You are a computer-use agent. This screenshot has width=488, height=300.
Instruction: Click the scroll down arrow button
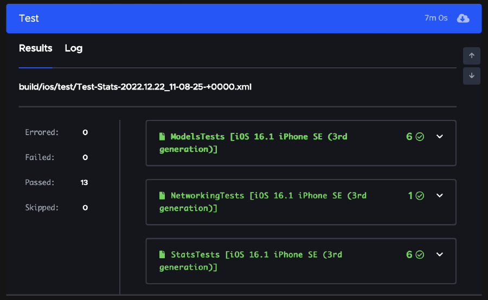(471, 76)
